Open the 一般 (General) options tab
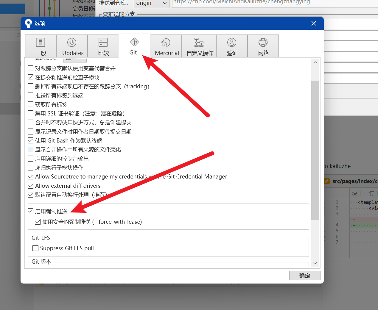Viewport: 378px width, 310px height. coord(41,46)
